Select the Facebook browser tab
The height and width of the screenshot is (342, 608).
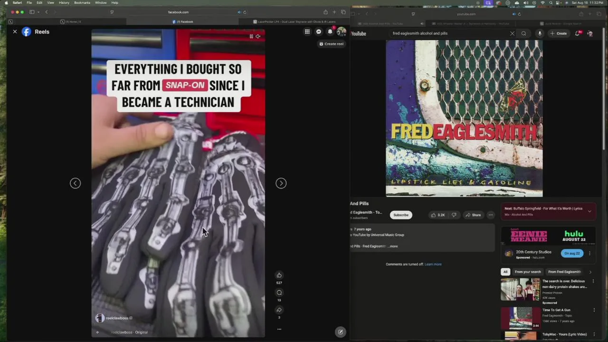pos(182,21)
